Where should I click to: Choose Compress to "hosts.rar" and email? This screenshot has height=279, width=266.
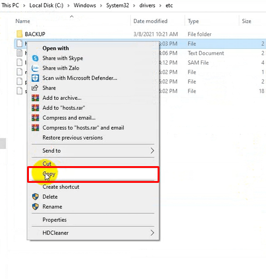coord(93,128)
